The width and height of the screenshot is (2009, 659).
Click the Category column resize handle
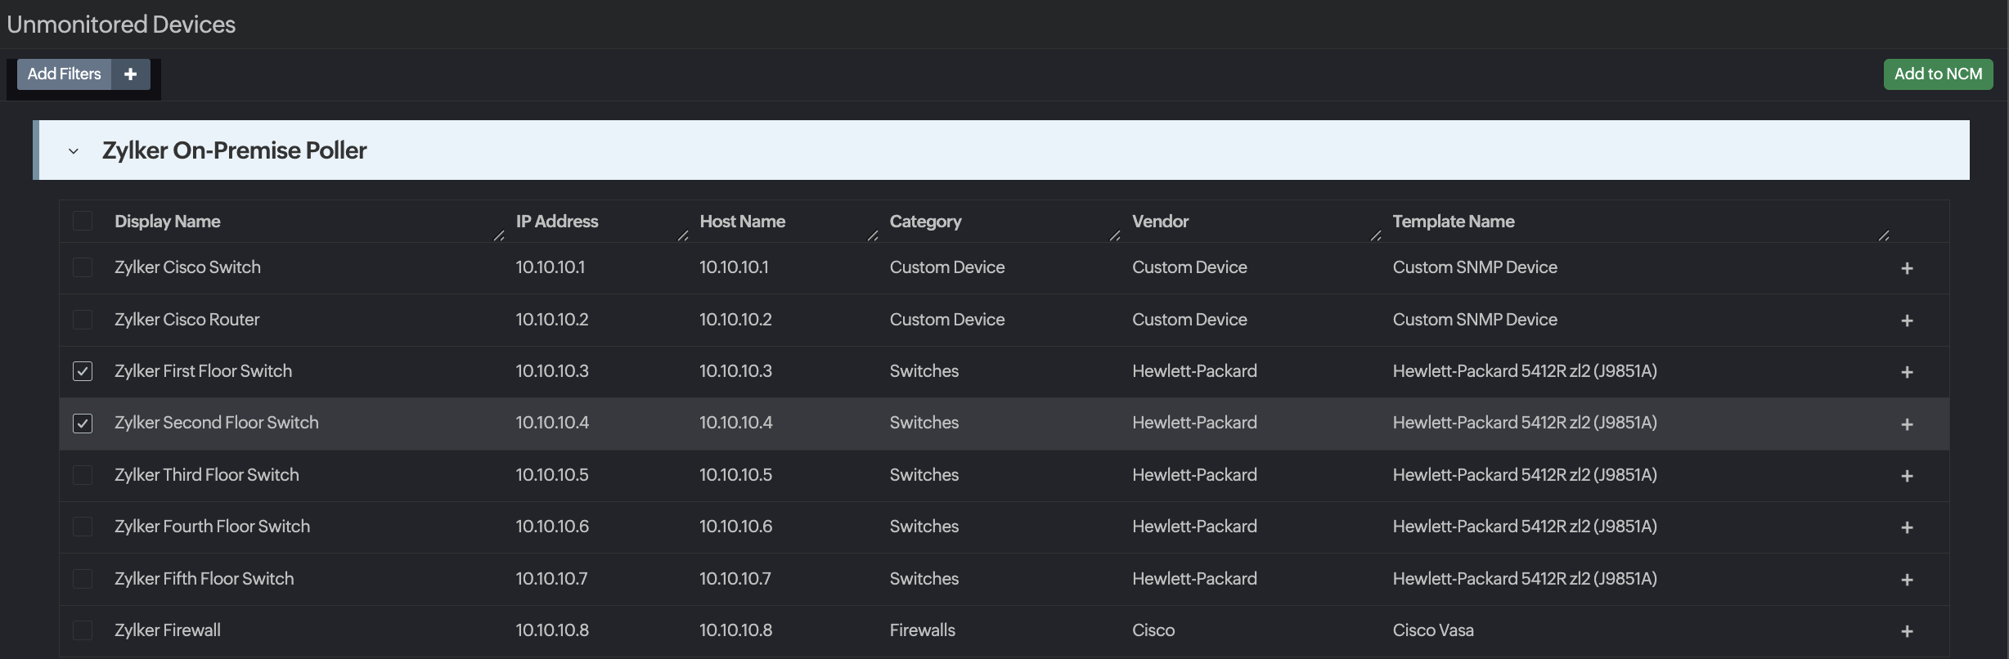[1114, 235]
